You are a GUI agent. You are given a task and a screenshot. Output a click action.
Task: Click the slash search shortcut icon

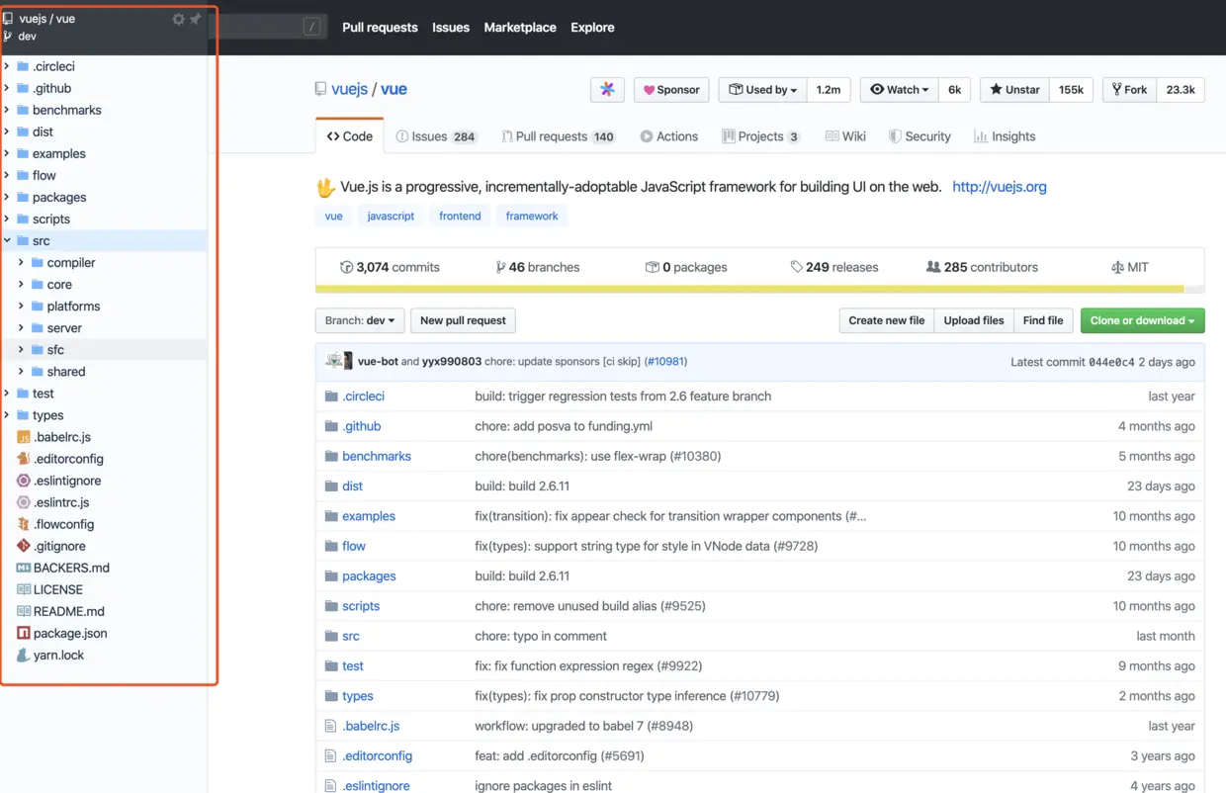point(311,27)
